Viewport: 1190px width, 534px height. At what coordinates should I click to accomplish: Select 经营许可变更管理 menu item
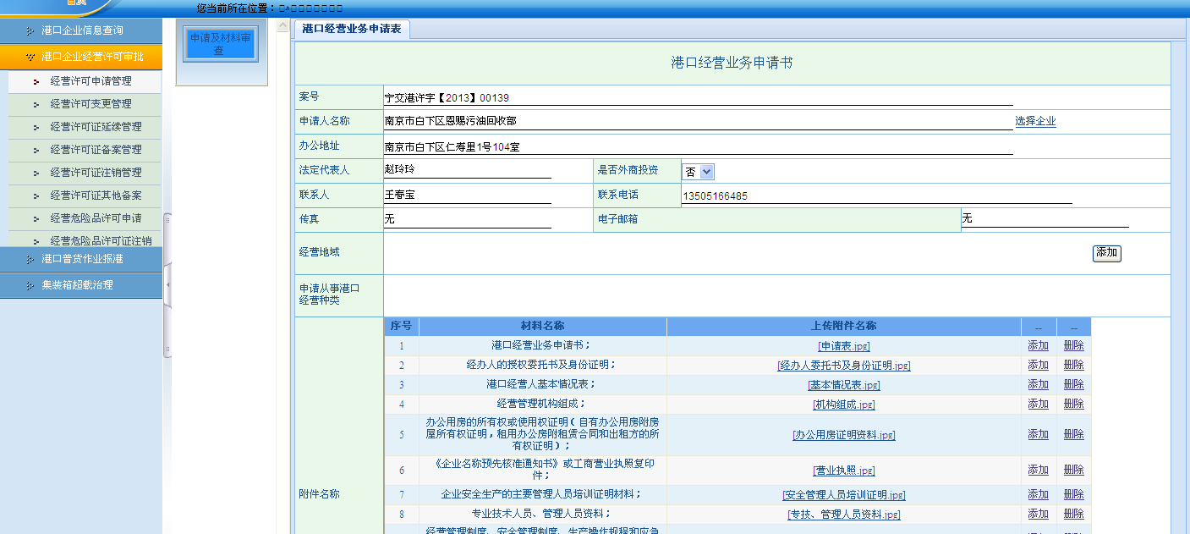(x=90, y=104)
